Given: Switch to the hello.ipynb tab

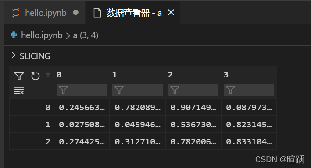Looking at the screenshot, I should click(45, 13).
